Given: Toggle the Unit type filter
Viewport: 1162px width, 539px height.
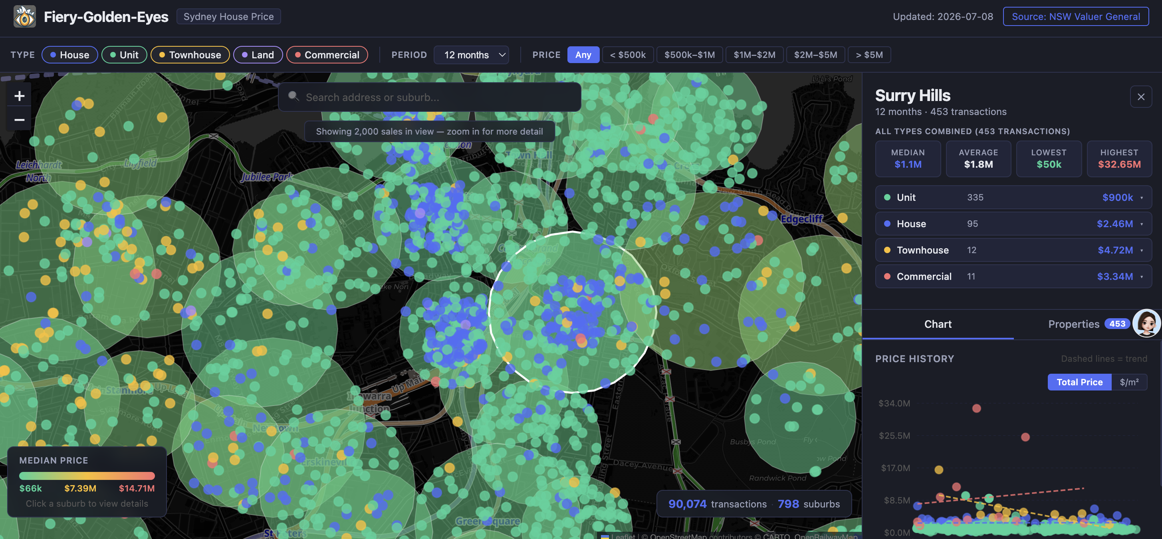Looking at the screenshot, I should pos(124,55).
